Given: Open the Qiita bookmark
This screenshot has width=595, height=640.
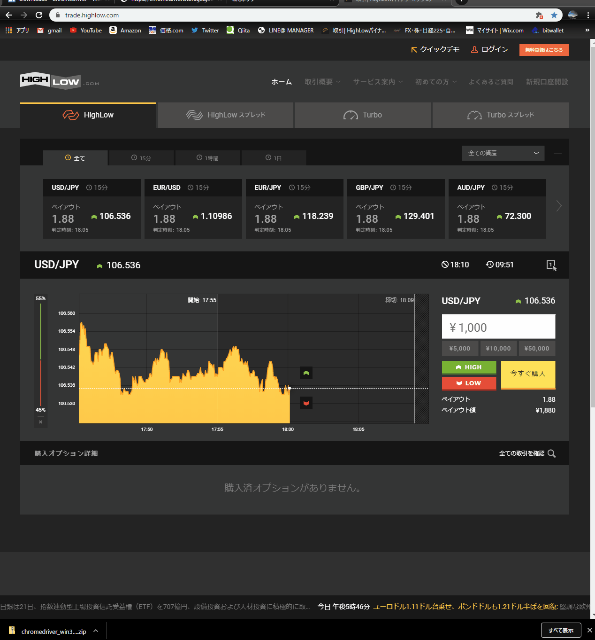Looking at the screenshot, I should pos(238,30).
